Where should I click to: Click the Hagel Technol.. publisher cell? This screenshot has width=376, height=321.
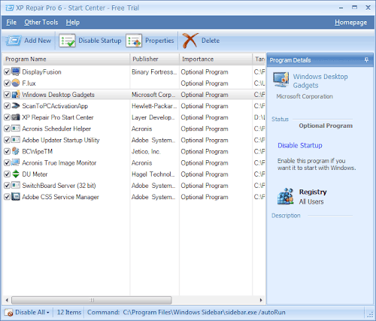pyautogui.click(x=153, y=174)
